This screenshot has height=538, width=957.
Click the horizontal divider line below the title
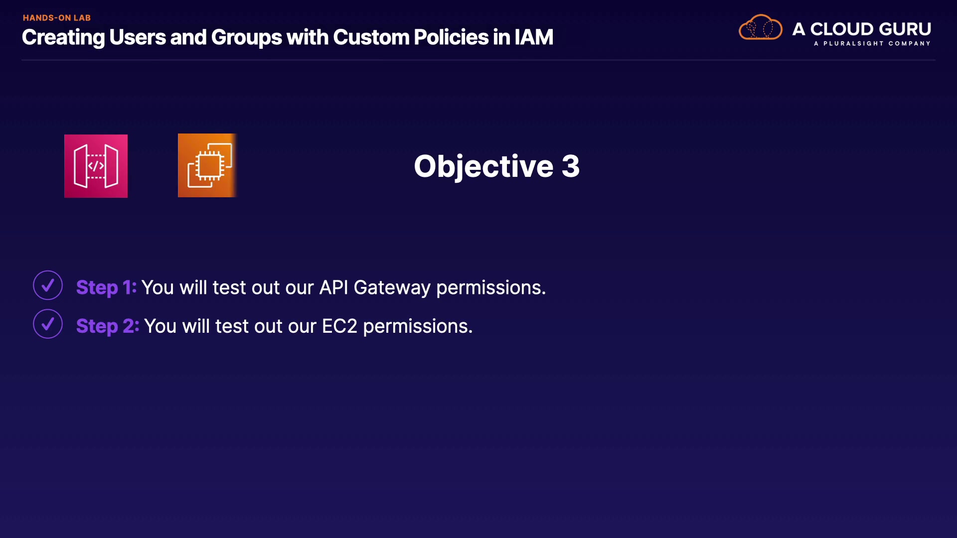pos(478,60)
